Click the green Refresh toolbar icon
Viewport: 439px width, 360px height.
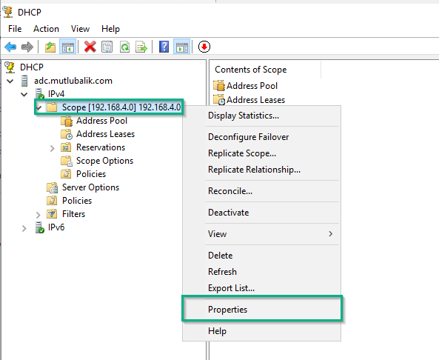pyautogui.click(x=124, y=47)
